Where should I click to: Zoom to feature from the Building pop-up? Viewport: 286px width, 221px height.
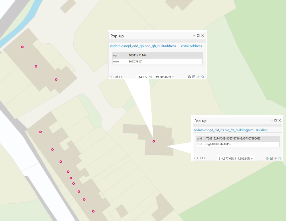coord(280,158)
